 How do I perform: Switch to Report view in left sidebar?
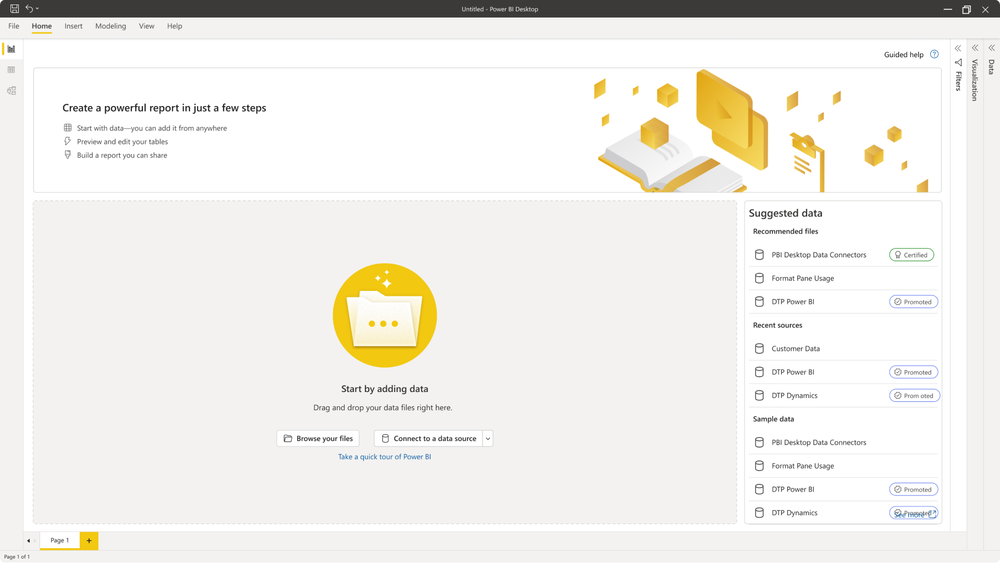coord(12,49)
